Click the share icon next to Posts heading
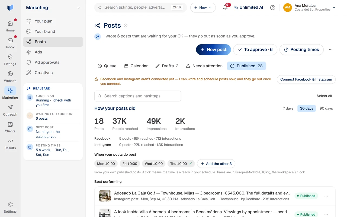Image resolution: width=347 pixels, height=217 pixels. pyautogui.click(x=97, y=25)
